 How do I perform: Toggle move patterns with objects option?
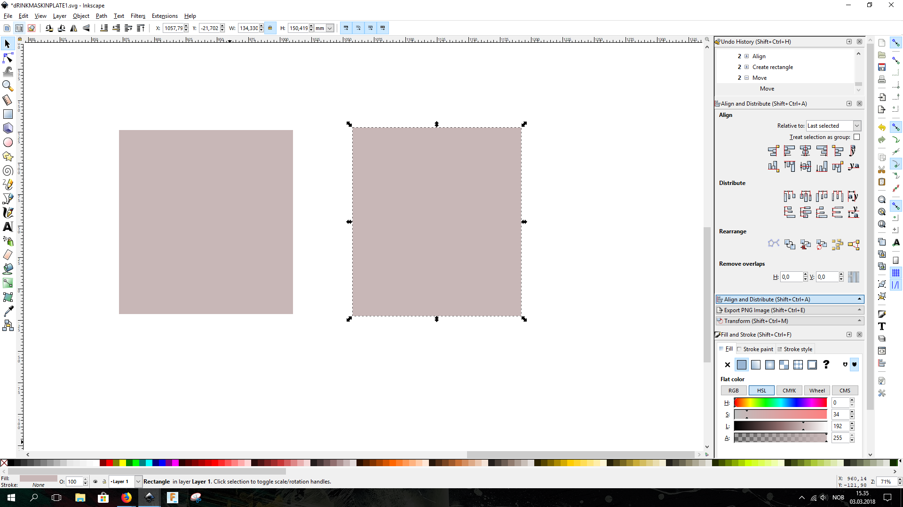pos(382,28)
